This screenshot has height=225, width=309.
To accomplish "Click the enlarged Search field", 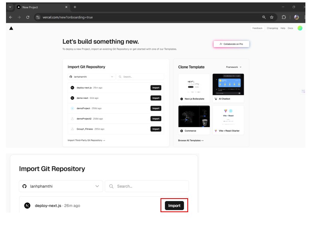I will (x=147, y=186).
